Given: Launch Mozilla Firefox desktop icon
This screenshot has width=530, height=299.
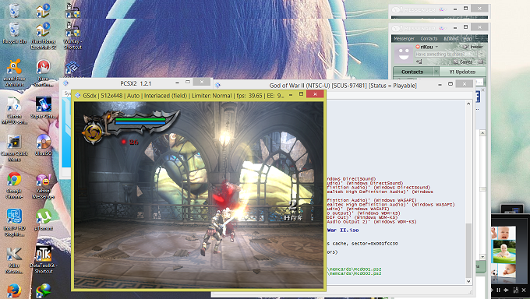Looking at the screenshot, I should click(14, 290).
